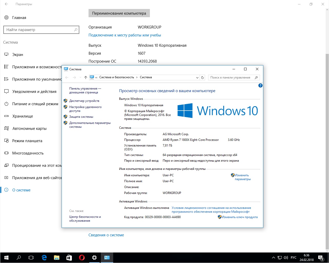The image size is (329, 263).
Task: Click the search magnifier in Control Panel
Action: pos(256,77)
